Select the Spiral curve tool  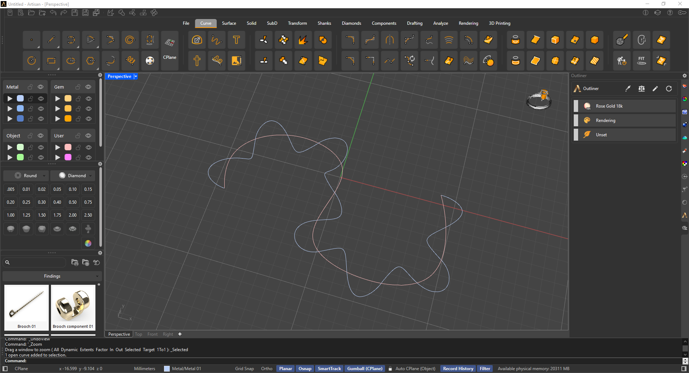tap(130, 40)
